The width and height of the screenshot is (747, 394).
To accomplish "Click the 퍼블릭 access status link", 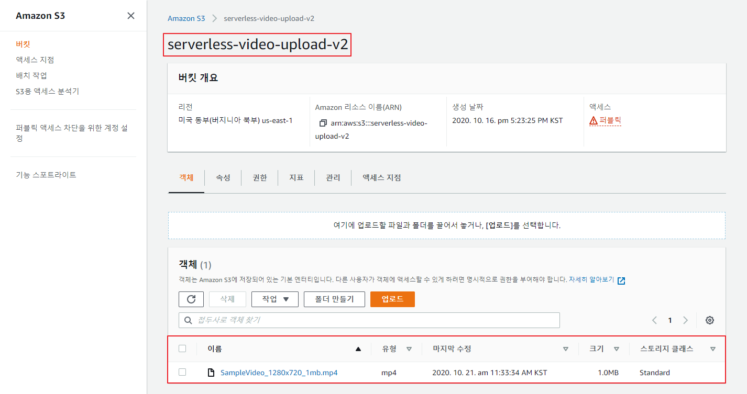I will pyautogui.click(x=610, y=120).
